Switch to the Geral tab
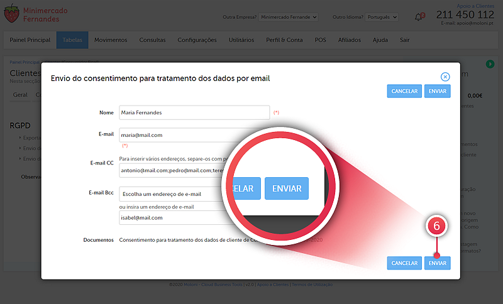 click(x=20, y=95)
